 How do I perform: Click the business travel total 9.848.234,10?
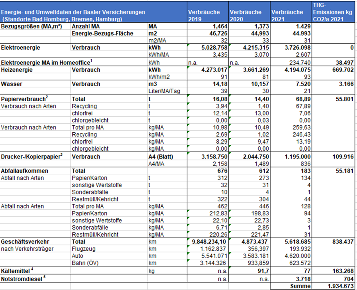pos(209,242)
